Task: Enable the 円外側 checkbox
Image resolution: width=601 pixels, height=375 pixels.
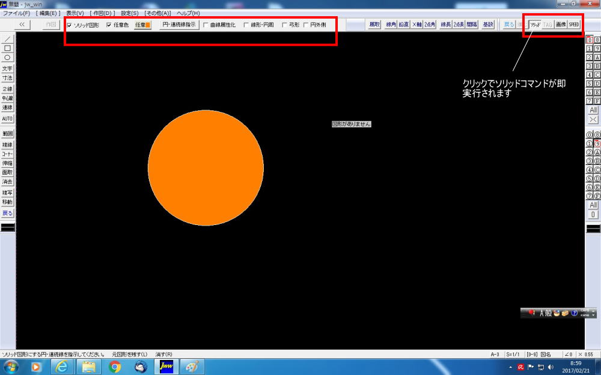Action: (305, 25)
